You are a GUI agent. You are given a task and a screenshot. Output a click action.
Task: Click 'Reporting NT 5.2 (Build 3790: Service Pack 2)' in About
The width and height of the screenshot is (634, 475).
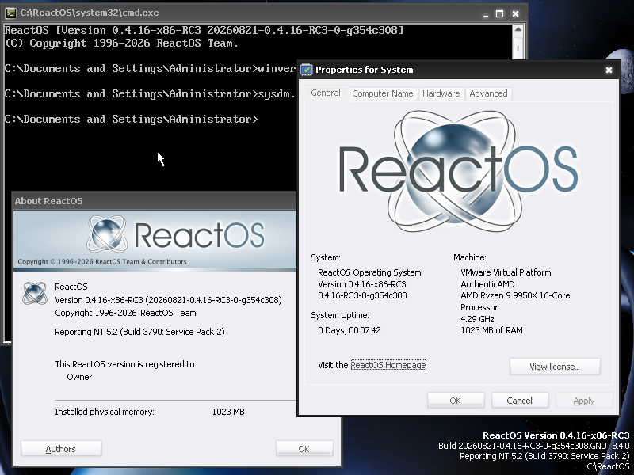[x=139, y=332]
